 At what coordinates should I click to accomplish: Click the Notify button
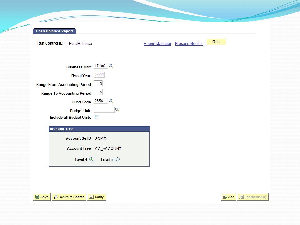coord(97,197)
